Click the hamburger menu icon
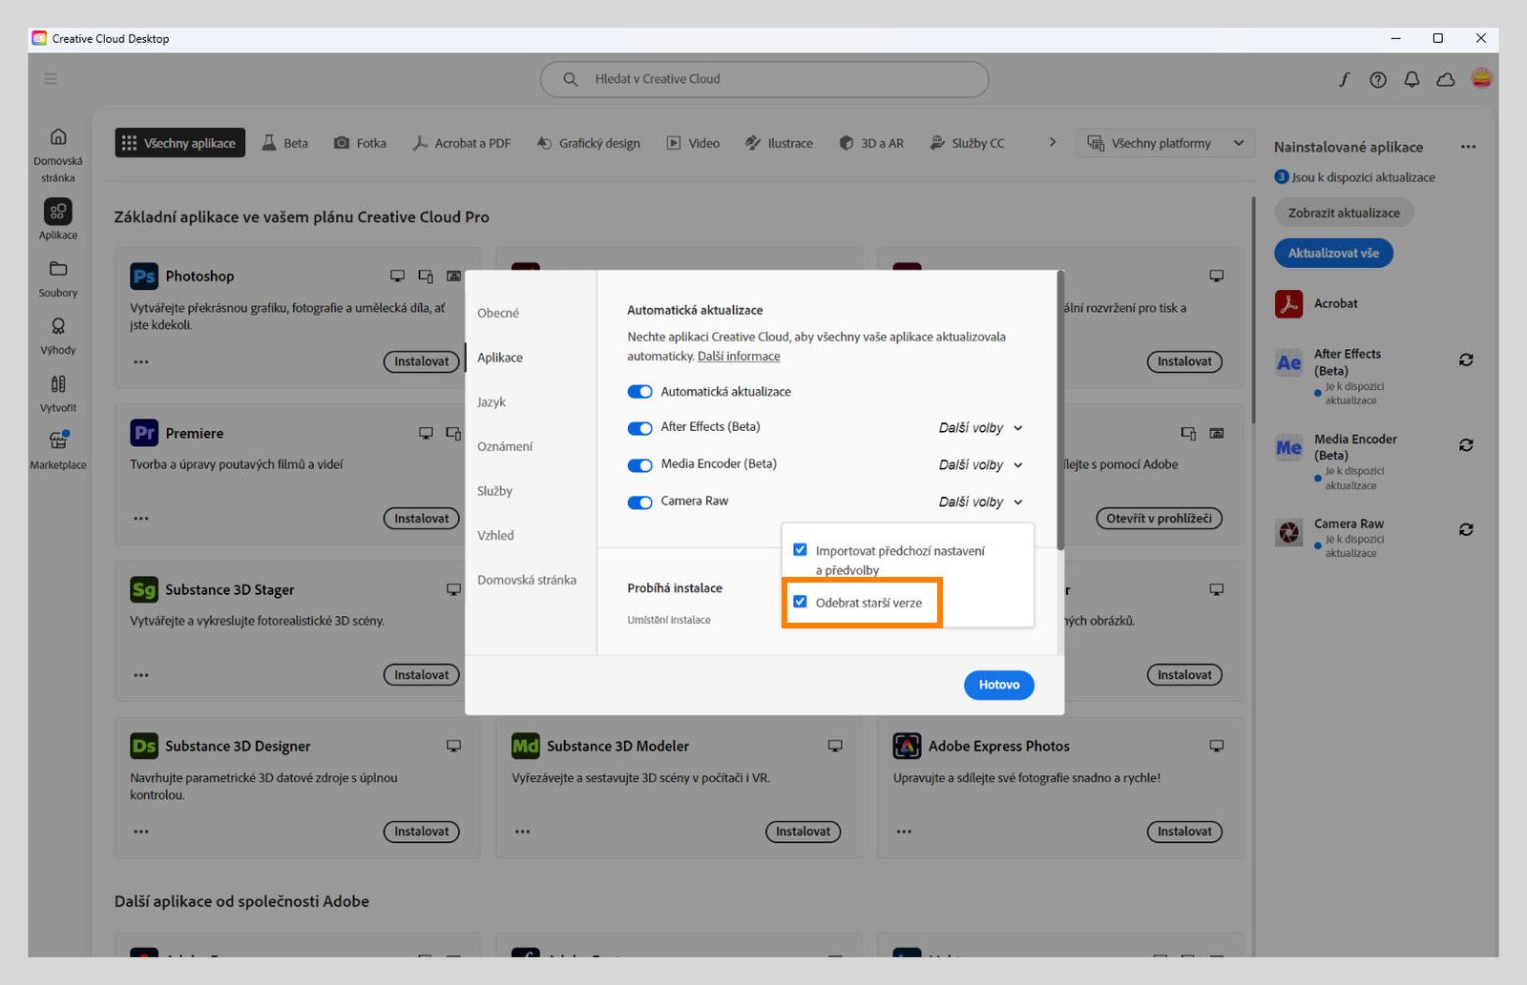 tap(51, 78)
